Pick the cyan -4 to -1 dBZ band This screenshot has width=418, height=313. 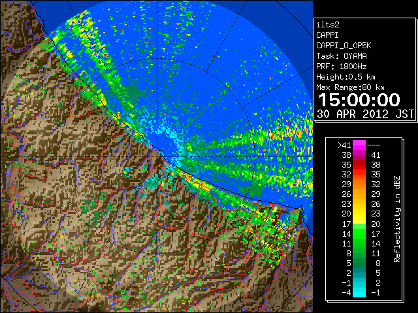pyautogui.click(x=359, y=293)
